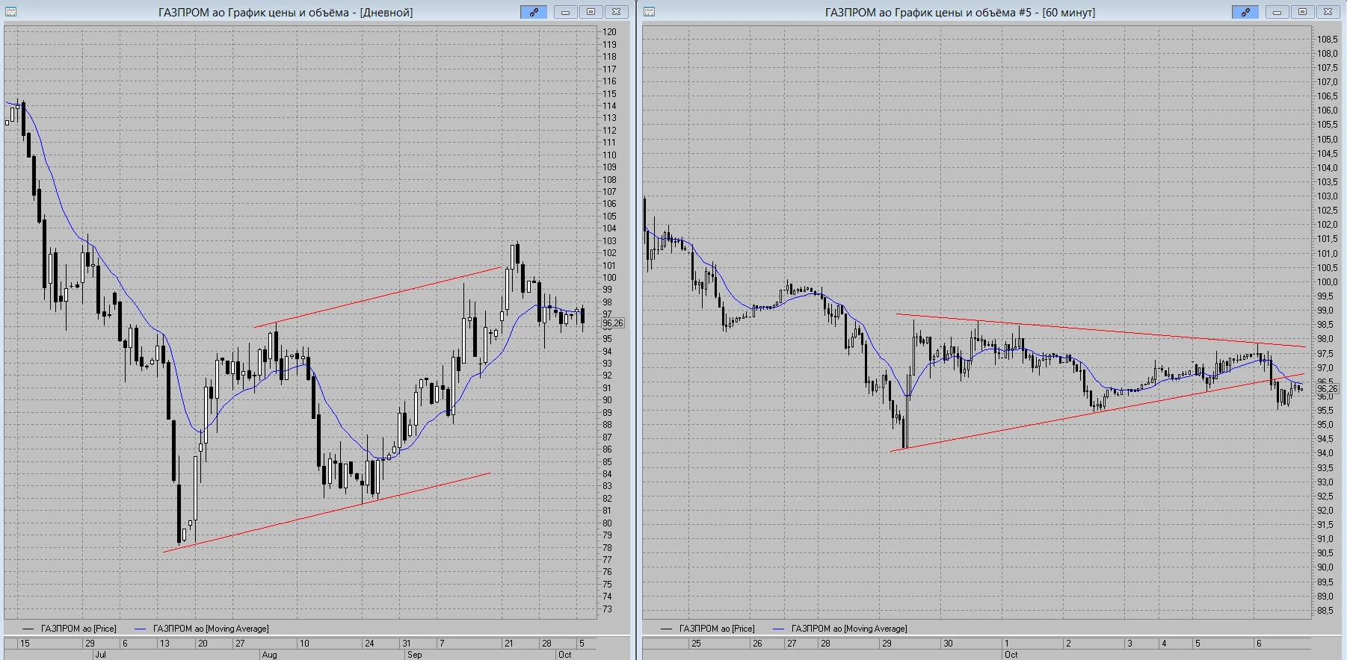Click the date label 24 on the daily time axis
This screenshot has width=1347, height=660.
coord(369,644)
